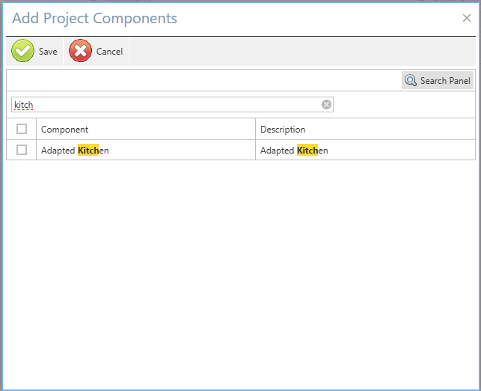
Task: Open the Search Panel button label
Action: [445, 81]
